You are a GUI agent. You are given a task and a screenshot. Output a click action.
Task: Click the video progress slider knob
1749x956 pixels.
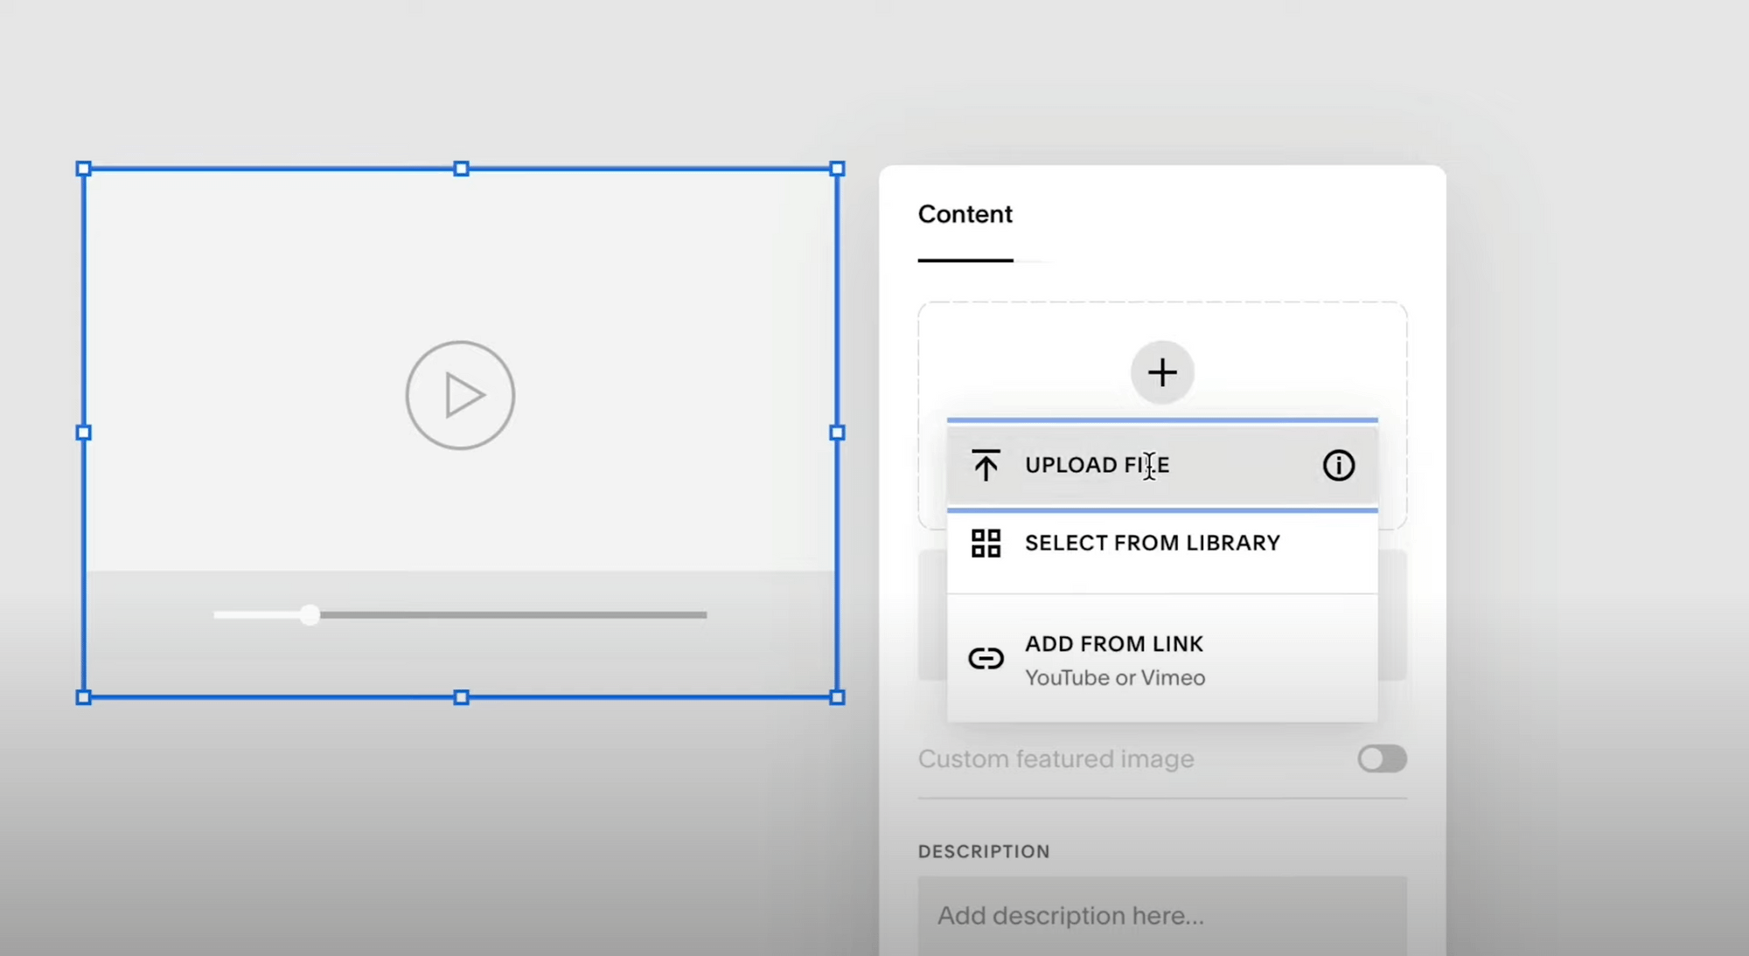tap(310, 615)
